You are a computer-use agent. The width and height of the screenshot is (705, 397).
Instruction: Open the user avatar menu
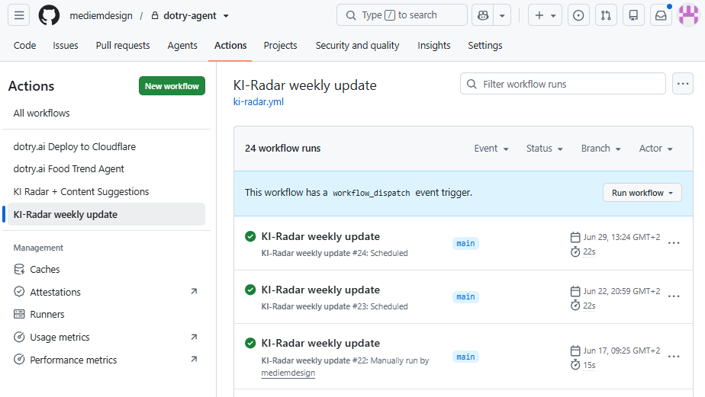[689, 15]
